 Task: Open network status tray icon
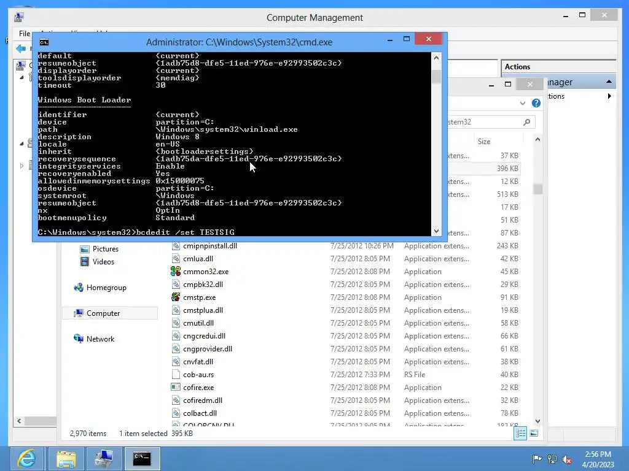click(552, 459)
